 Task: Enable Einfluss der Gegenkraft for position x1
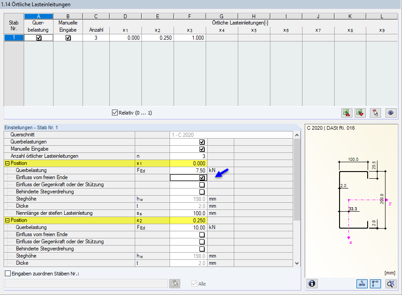(x=202, y=185)
